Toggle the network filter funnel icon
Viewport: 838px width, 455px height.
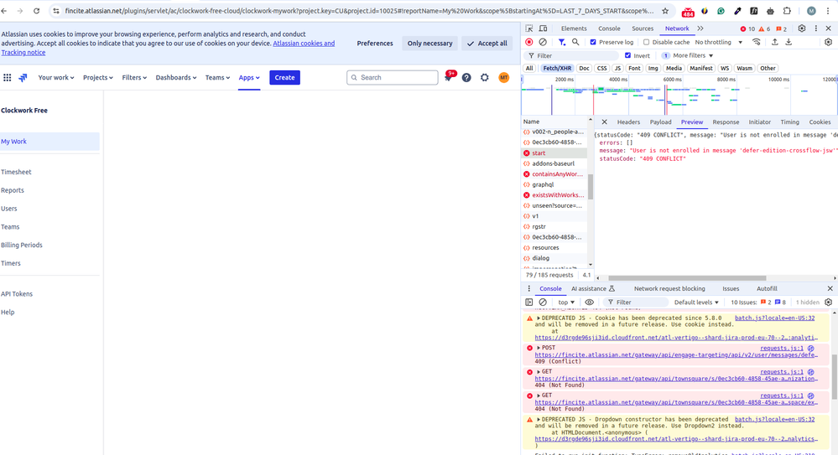tap(562, 42)
